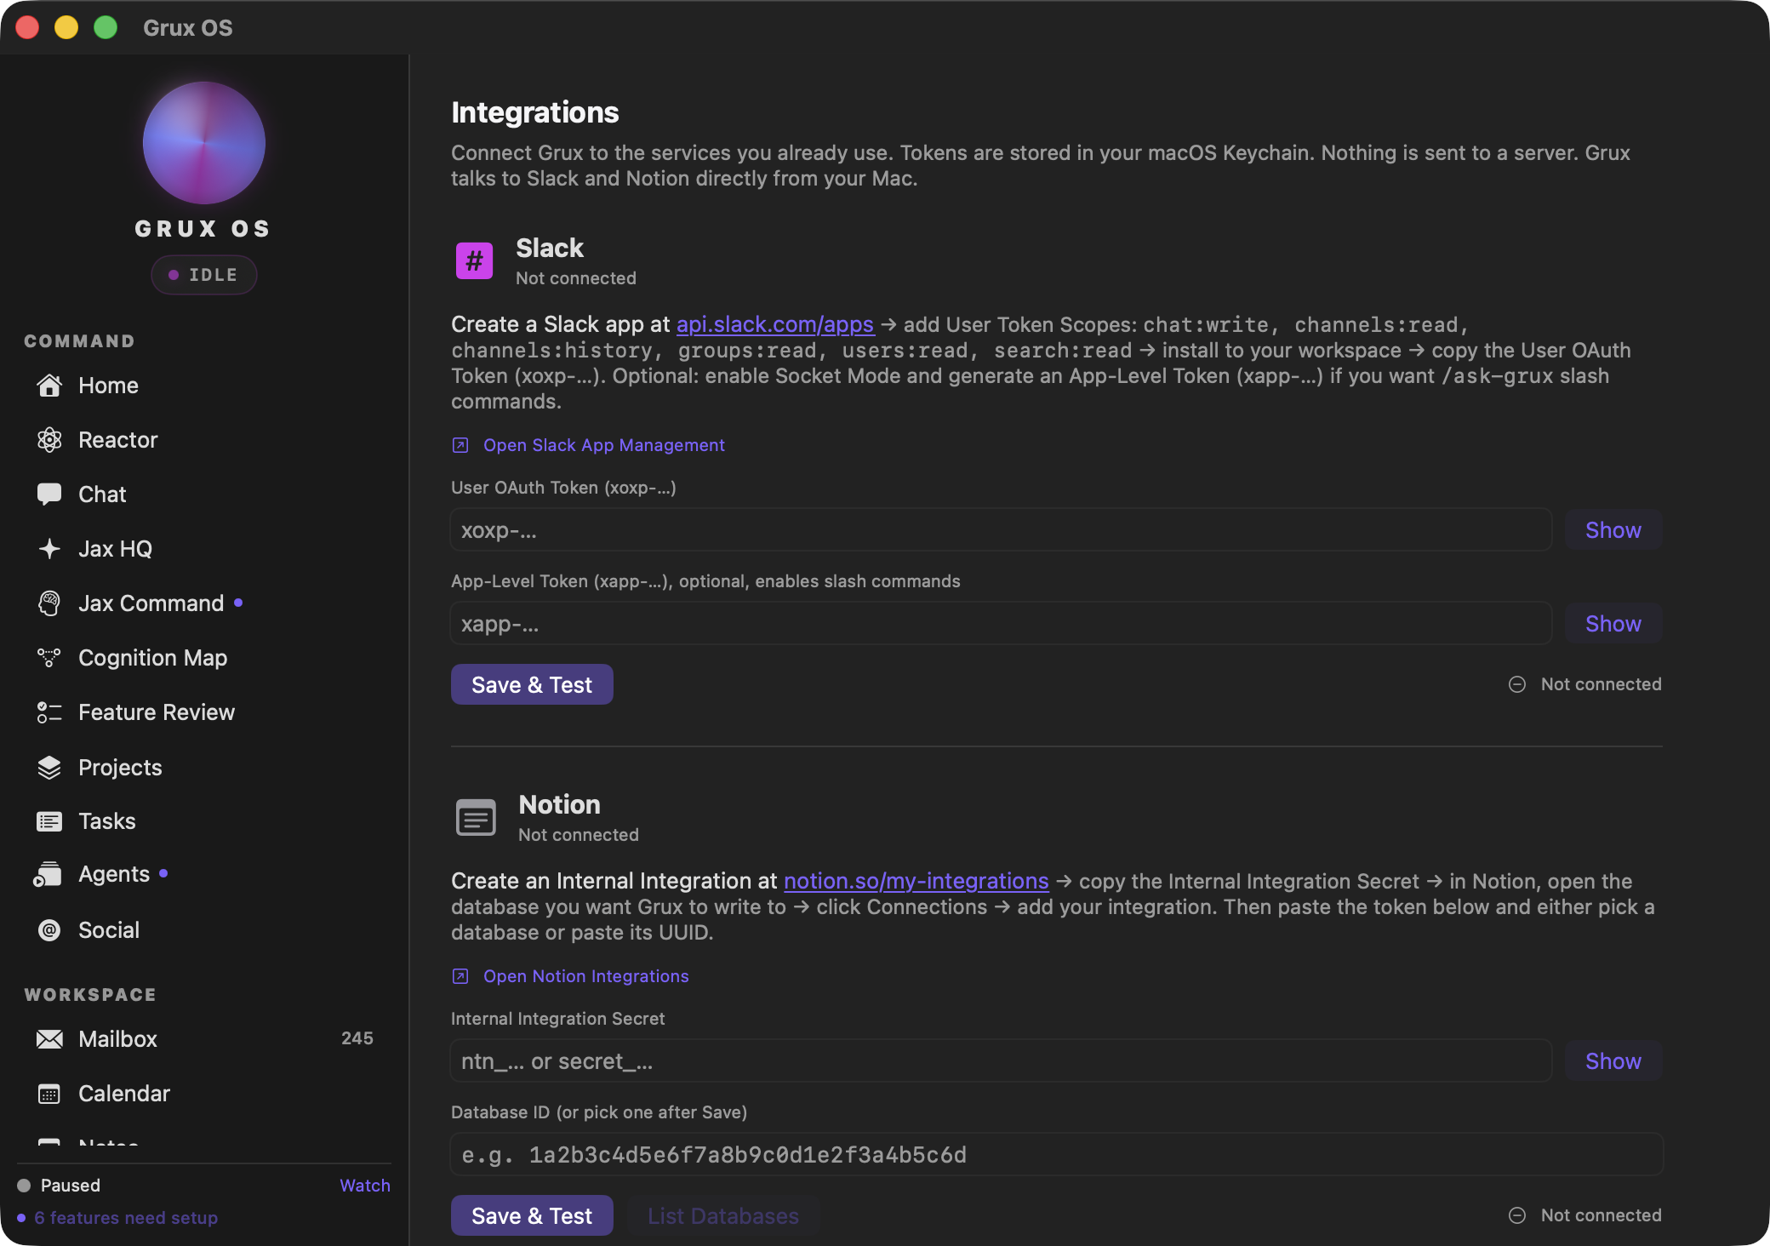Screen dimensions: 1770x1246
Task: Go to Projects in the sidebar
Action: pyautogui.click(x=204, y=768)
